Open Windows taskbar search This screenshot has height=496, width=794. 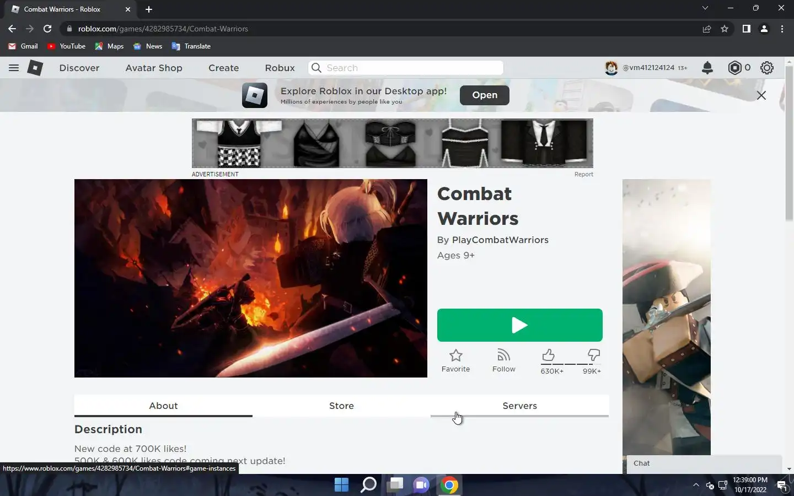click(x=368, y=485)
